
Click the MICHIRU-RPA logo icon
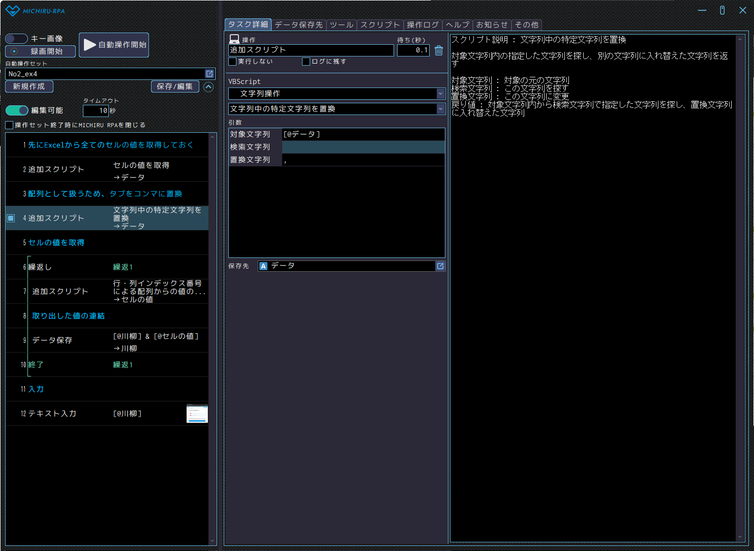pos(12,11)
